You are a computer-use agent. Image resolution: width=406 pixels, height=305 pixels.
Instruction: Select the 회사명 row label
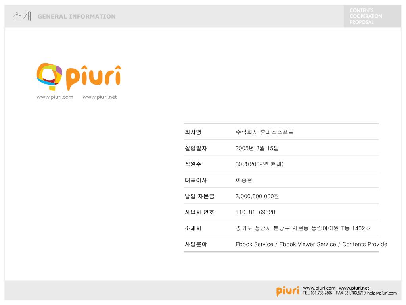pos(193,132)
